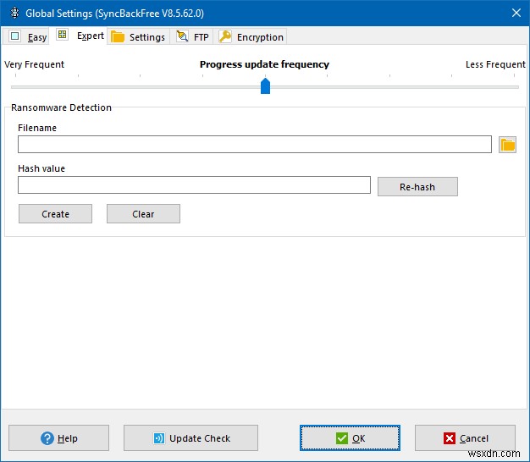Click the Settings tab folder icon
Image resolution: width=530 pixels, height=462 pixels.
coord(118,36)
